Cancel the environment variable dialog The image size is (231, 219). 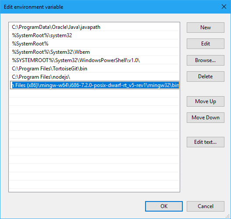pyautogui.click(x=206, y=206)
